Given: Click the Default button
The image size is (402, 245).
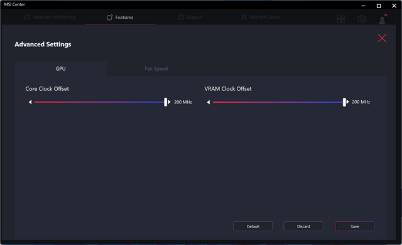Looking at the screenshot, I should click(x=253, y=226).
